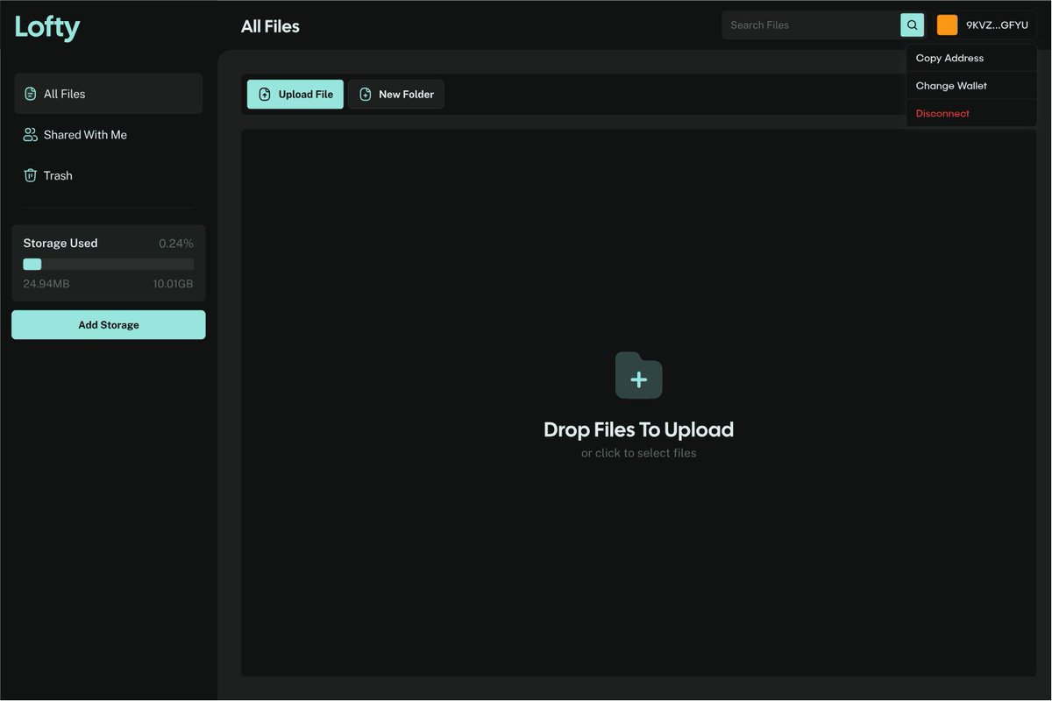Choose Change Wallet in dropdown menu
This screenshot has width=1052, height=701.
(971, 86)
